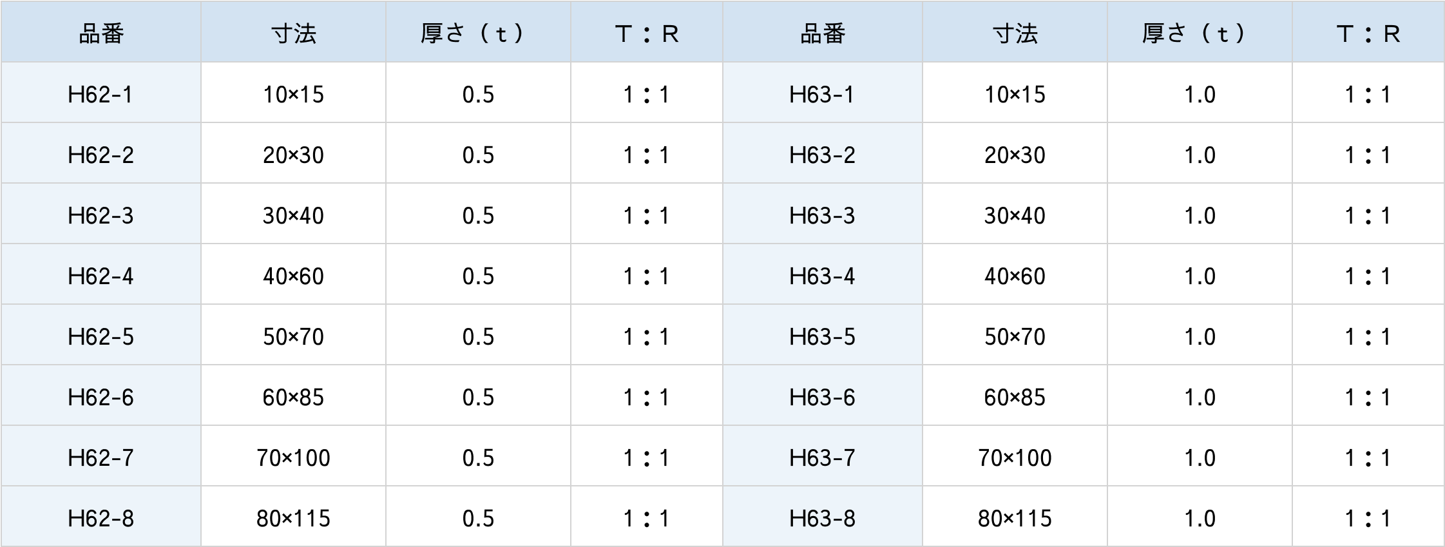Click the 0.5 thickness cell for H62-3

click(478, 216)
